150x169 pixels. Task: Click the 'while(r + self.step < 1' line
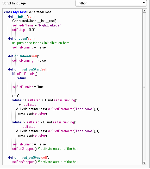click(x=45, y=100)
